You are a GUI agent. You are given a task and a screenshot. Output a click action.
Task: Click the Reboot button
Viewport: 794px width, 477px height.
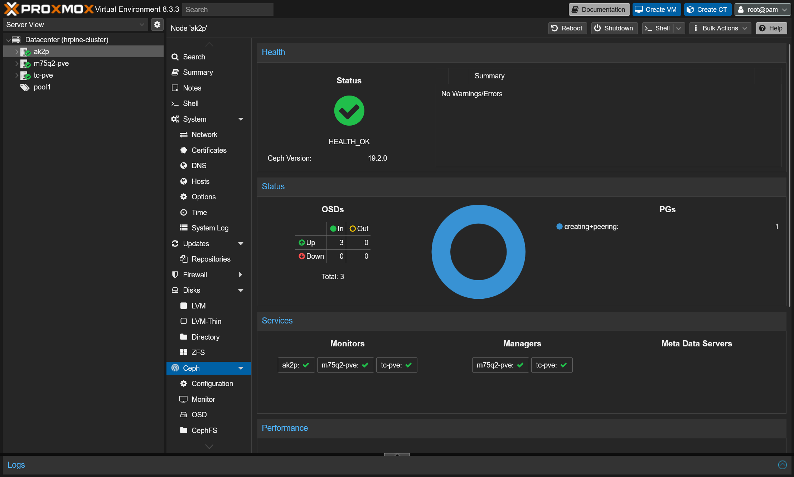[x=567, y=28]
